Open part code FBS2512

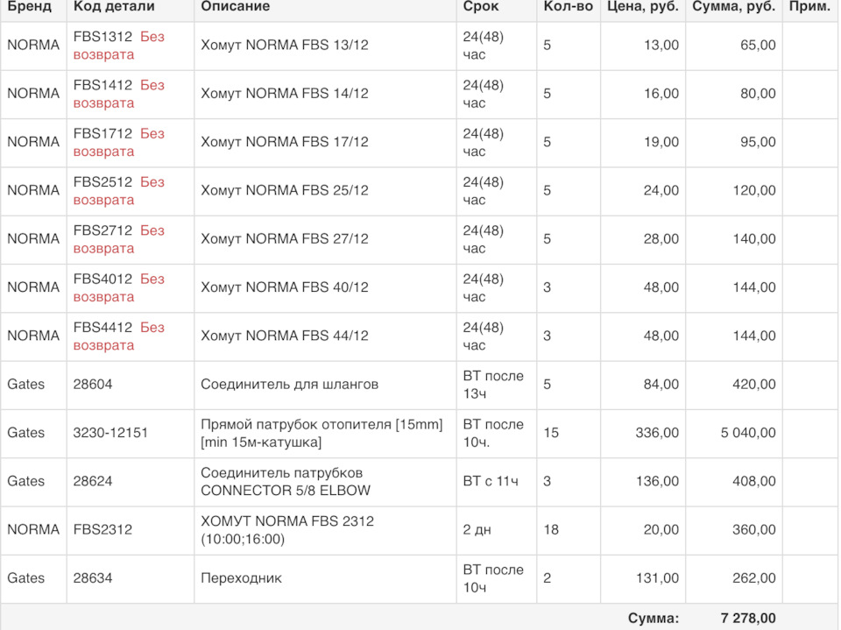pyautogui.click(x=102, y=181)
